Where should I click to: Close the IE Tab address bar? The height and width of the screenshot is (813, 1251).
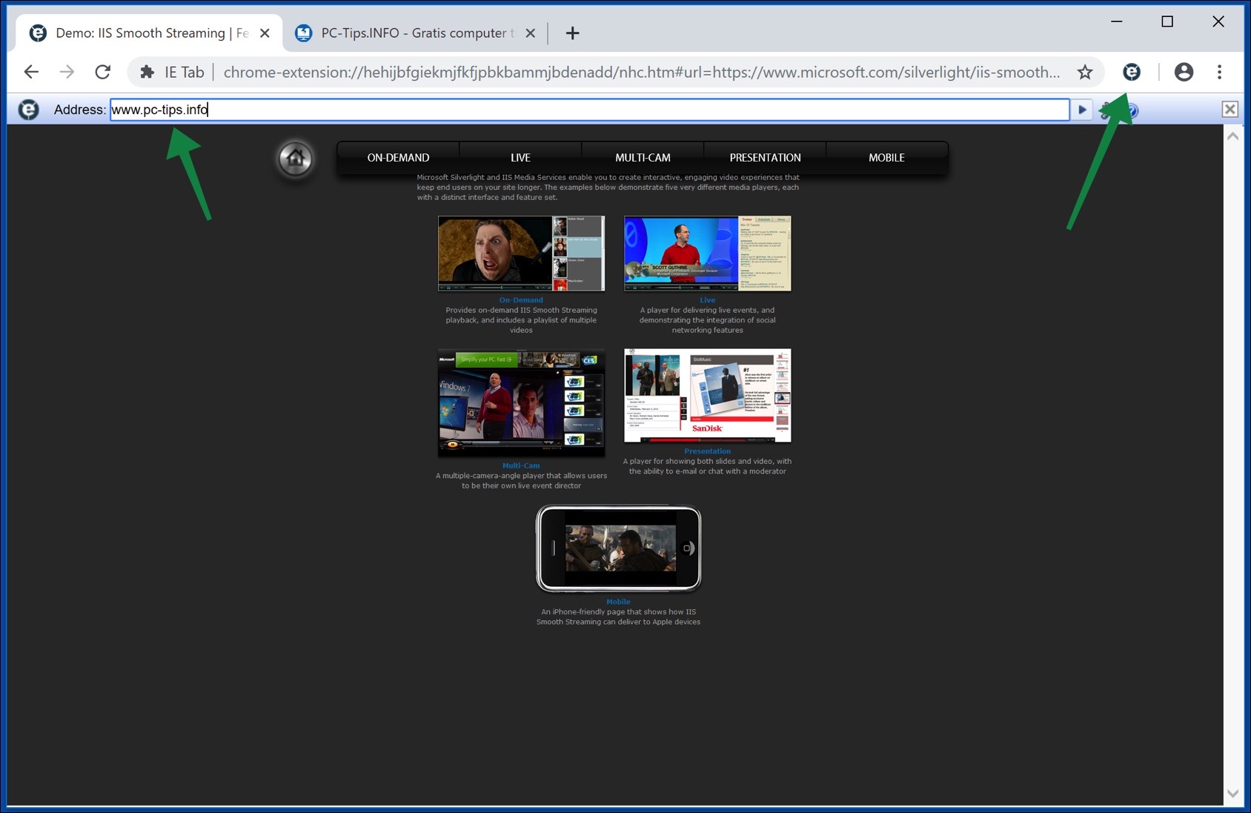coord(1230,109)
